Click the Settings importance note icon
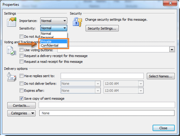This screenshot has width=180, height=136. click(x=12, y=22)
